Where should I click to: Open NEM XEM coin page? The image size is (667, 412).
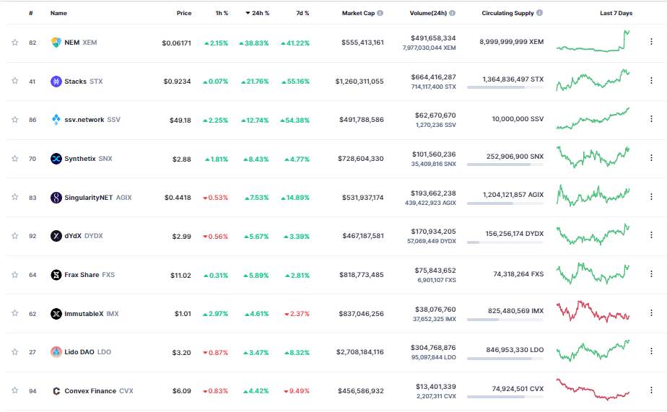(80, 43)
